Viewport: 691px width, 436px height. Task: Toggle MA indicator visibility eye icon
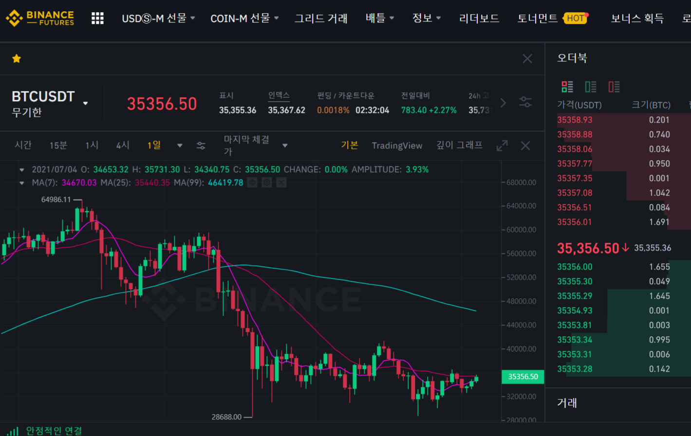(x=252, y=183)
